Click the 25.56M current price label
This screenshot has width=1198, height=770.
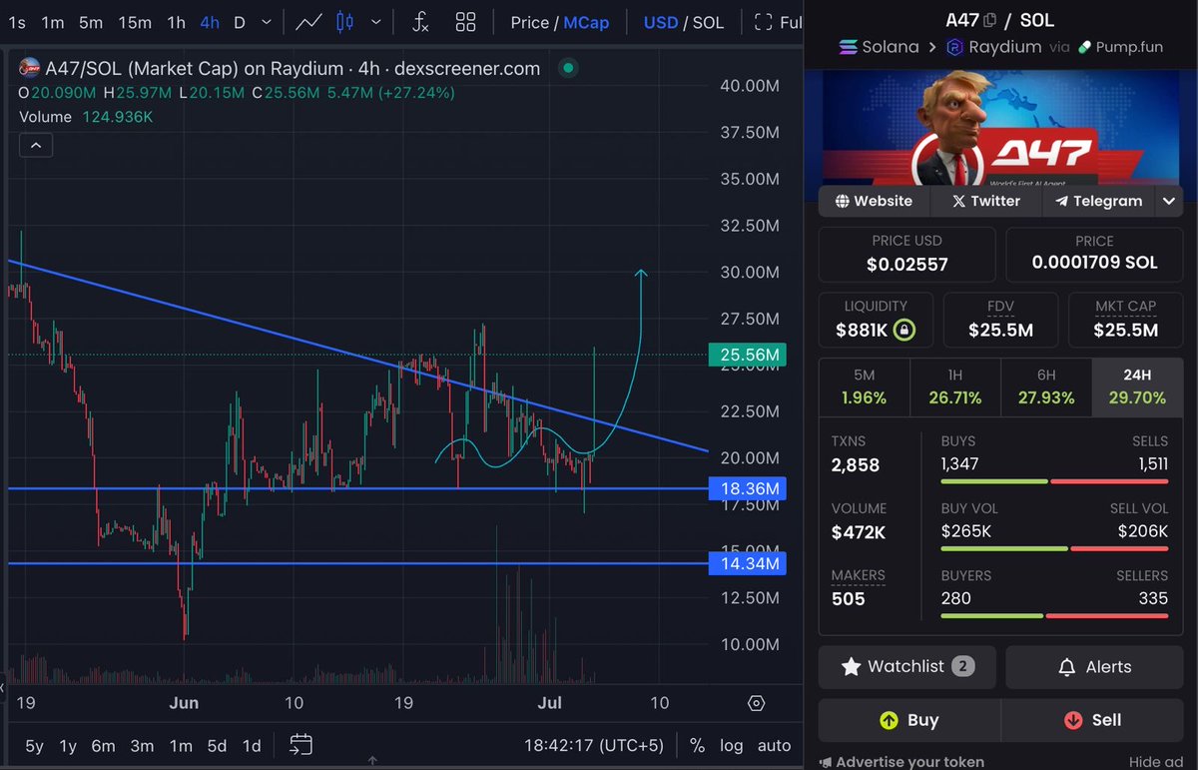coord(747,355)
